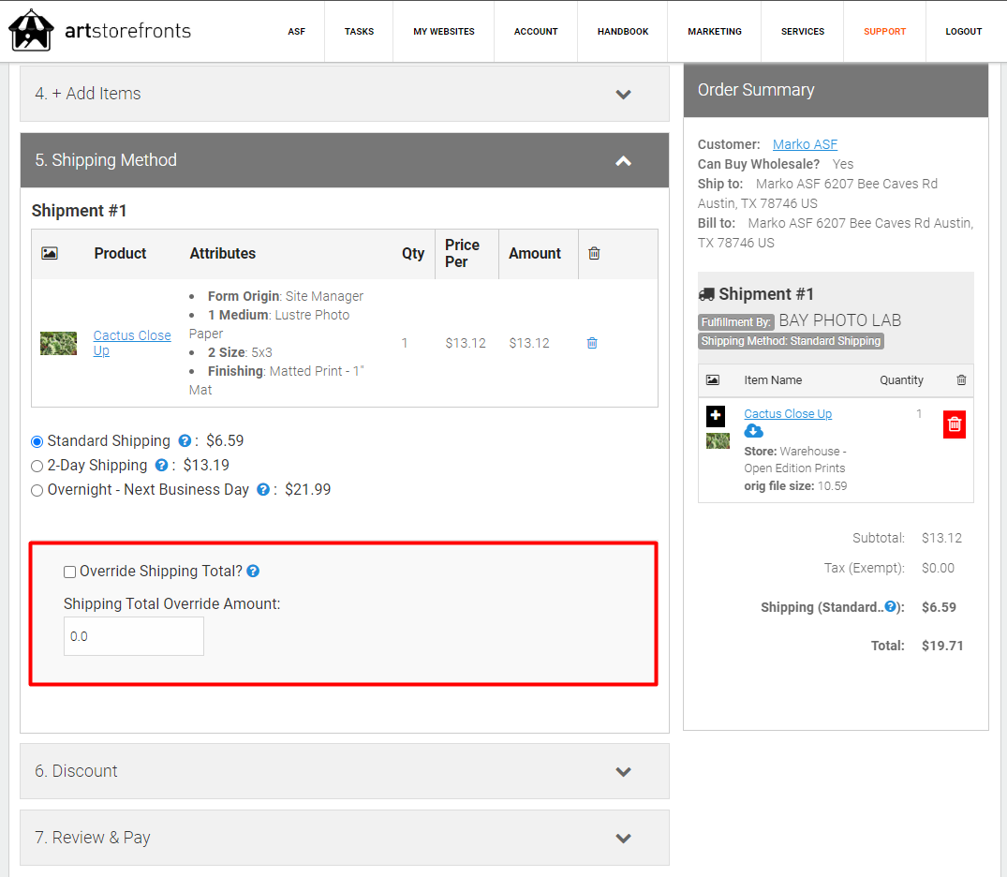Viewport: 1007px width, 877px height.
Task: Expand the 4. + Add Items section
Action: click(x=345, y=94)
